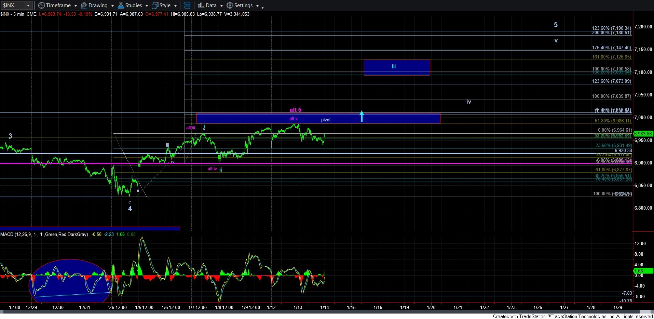This screenshot has width=654, height=319.
Task: Click the Studies flask icon
Action: click(x=121, y=5)
